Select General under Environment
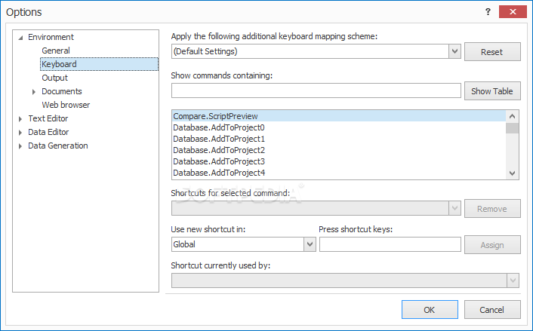The height and width of the screenshot is (331, 533). [x=56, y=51]
